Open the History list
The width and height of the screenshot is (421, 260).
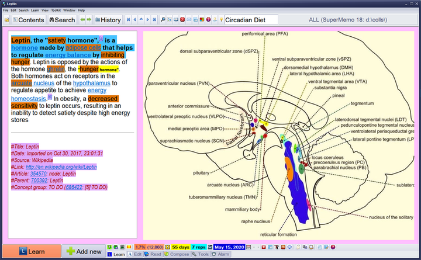pyautogui.click(x=107, y=20)
